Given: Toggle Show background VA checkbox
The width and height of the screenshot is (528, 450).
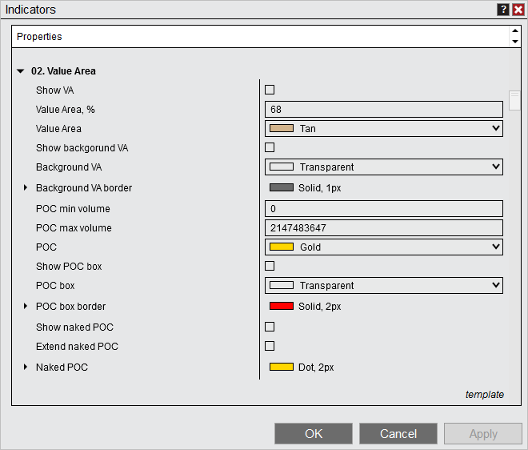Looking at the screenshot, I should coord(270,147).
